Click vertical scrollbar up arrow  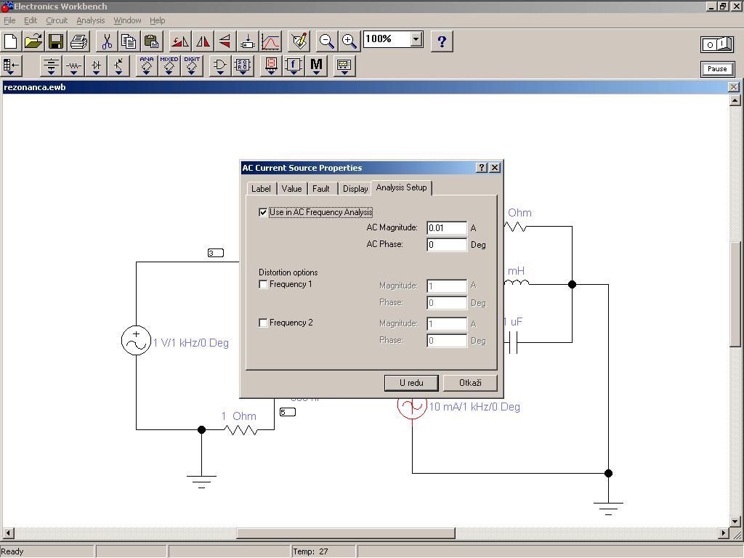(x=735, y=100)
